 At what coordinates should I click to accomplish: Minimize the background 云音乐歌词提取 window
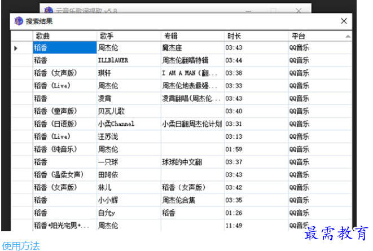tap(248, 11)
